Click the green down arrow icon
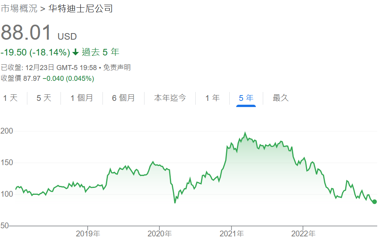The image size is (383, 246). [x=76, y=52]
